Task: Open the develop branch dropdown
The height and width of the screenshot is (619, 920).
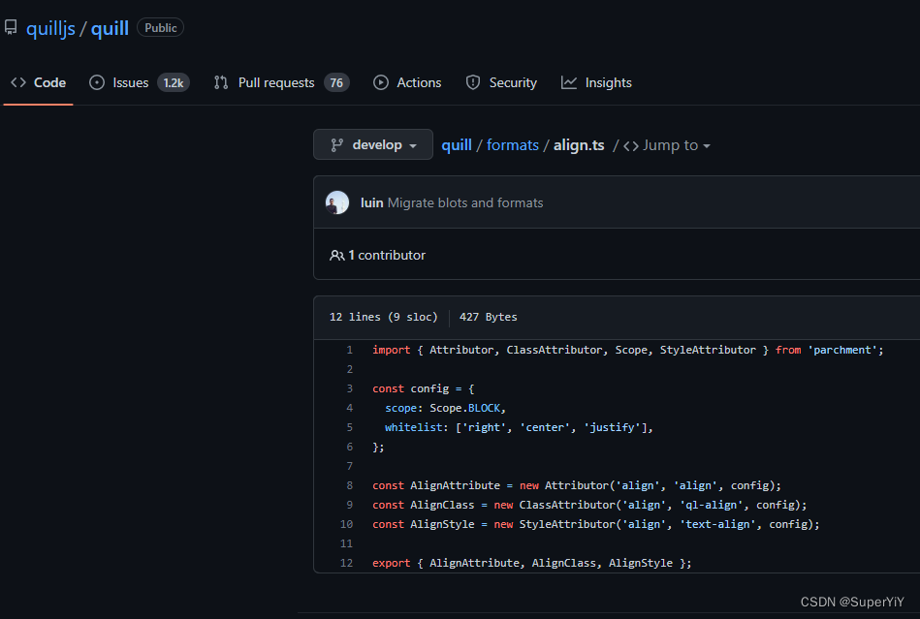Action: (x=373, y=144)
